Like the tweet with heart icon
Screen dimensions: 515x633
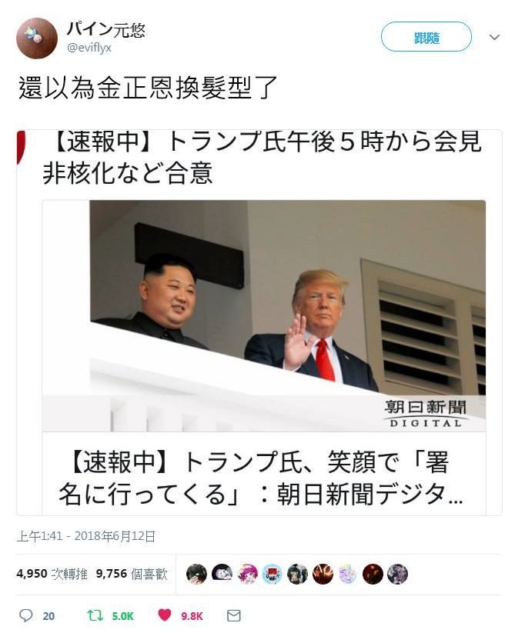[x=165, y=615]
